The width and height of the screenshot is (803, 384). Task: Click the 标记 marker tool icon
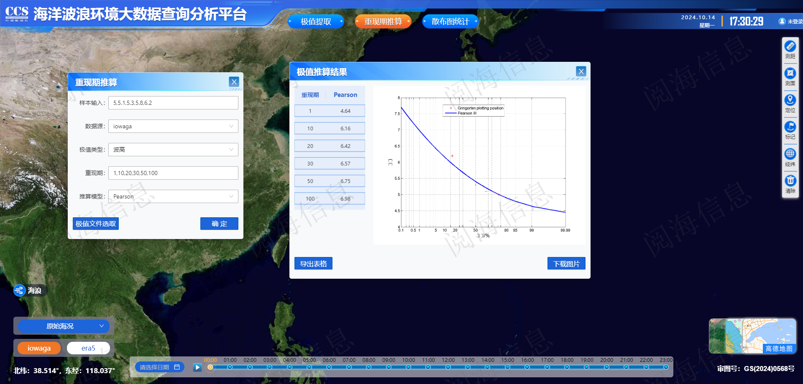point(790,127)
